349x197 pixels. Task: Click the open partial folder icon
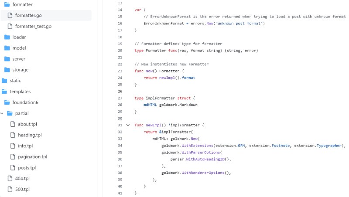point(10,113)
